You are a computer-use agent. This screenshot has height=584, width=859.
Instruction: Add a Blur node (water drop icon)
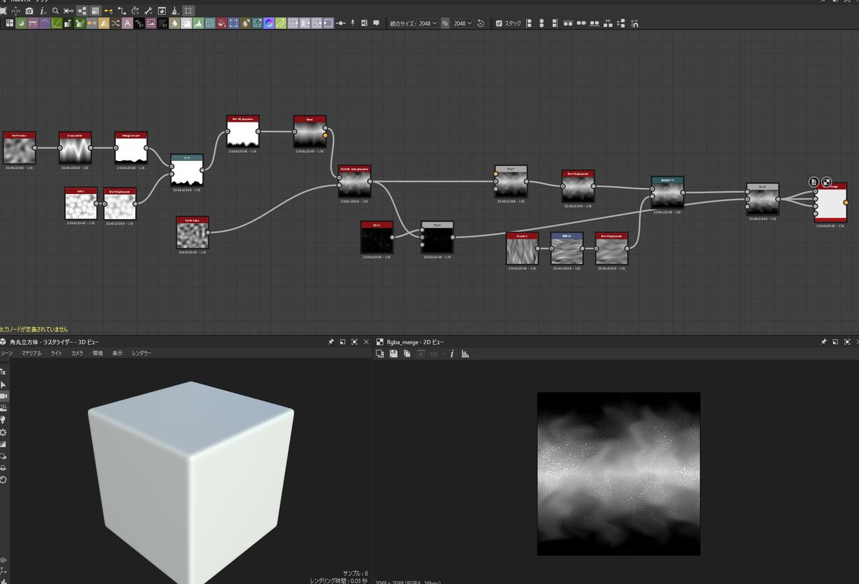(x=174, y=24)
